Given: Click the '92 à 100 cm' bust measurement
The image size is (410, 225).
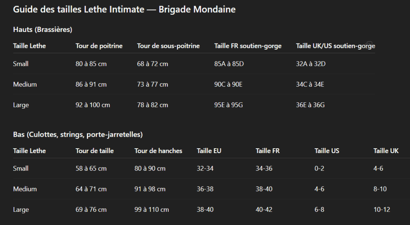Looking at the screenshot, I should [x=92, y=105].
